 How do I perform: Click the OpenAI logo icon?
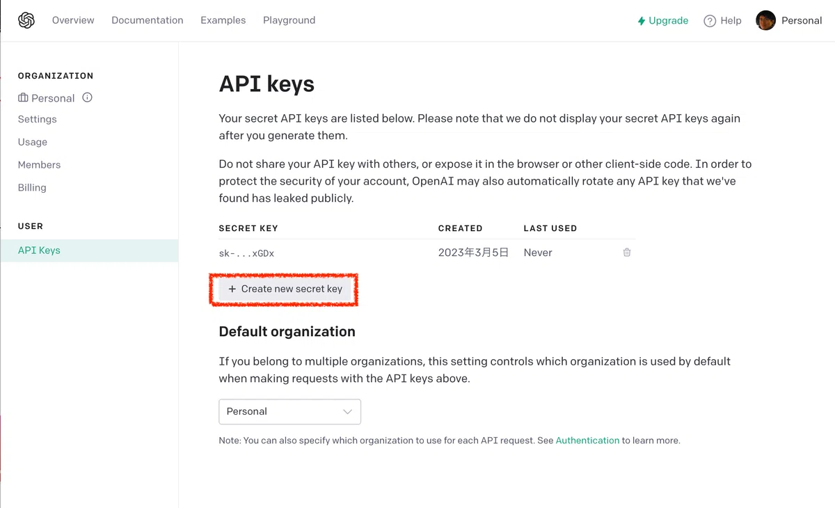pos(26,20)
